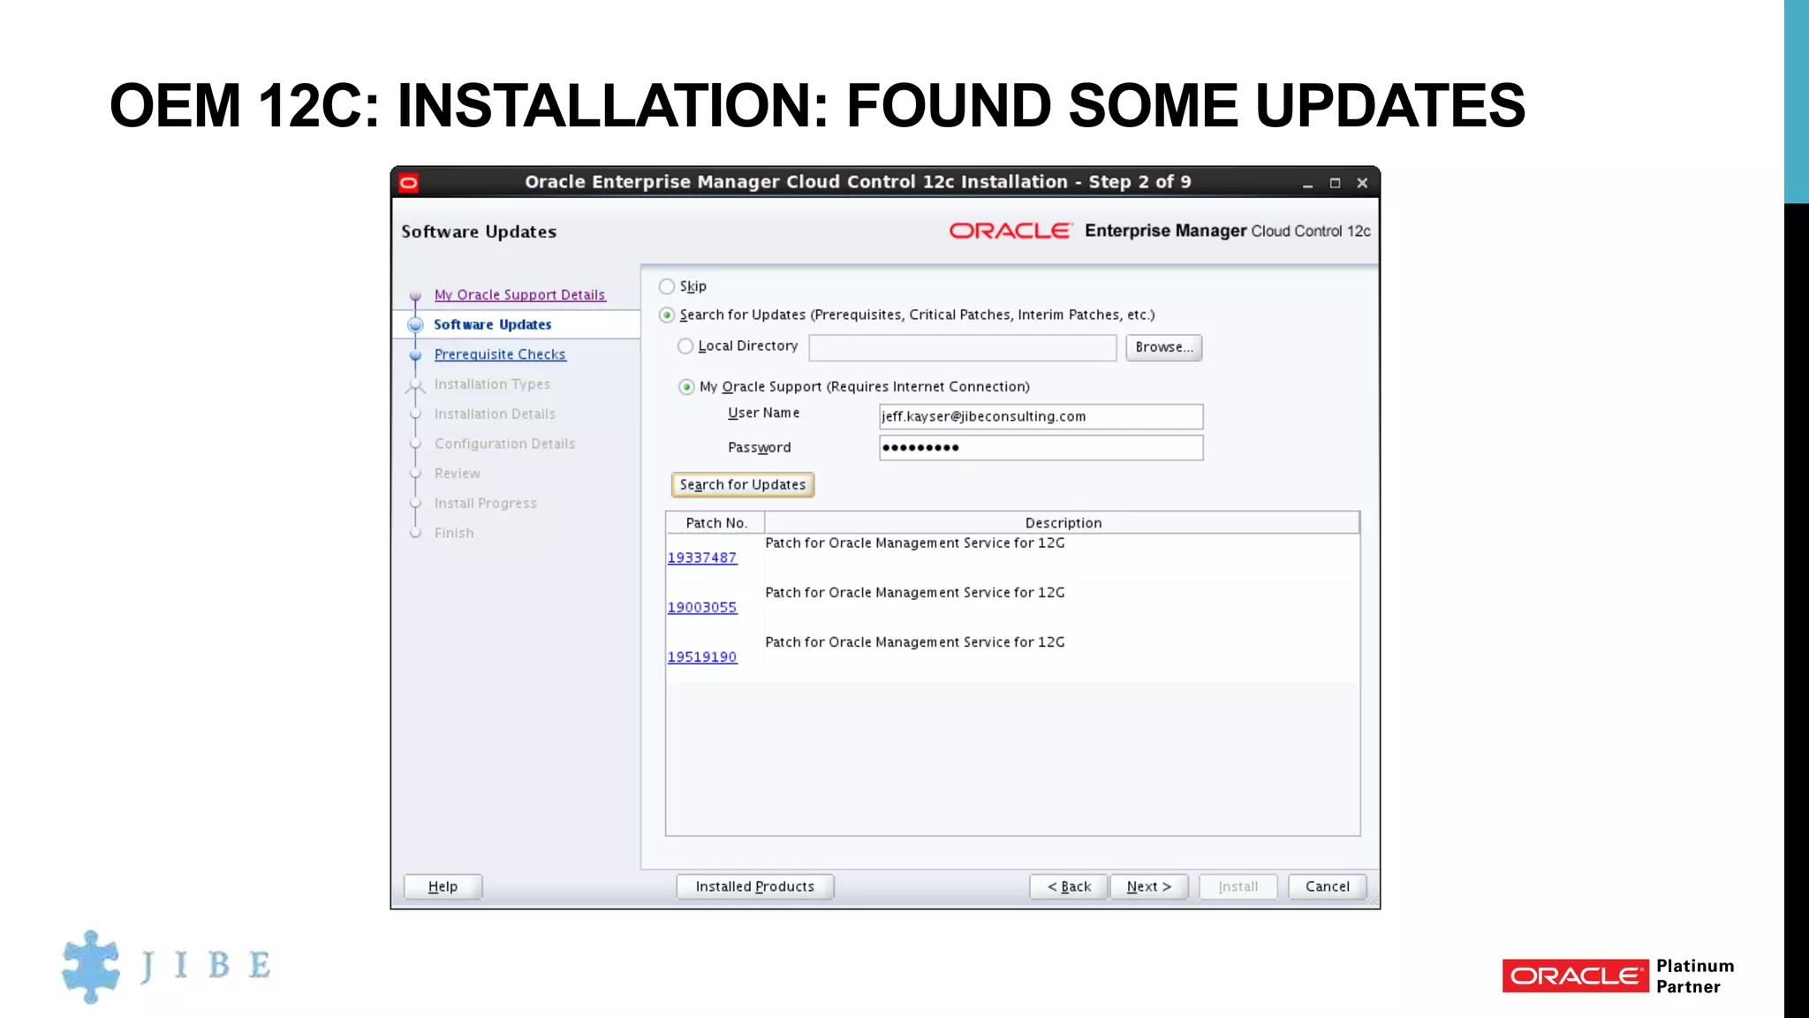Minimize the installer window
Screen dimensions: 1809x1018
pos(1307,184)
